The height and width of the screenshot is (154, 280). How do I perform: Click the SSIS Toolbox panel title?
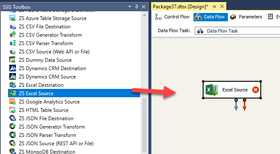point(16,7)
